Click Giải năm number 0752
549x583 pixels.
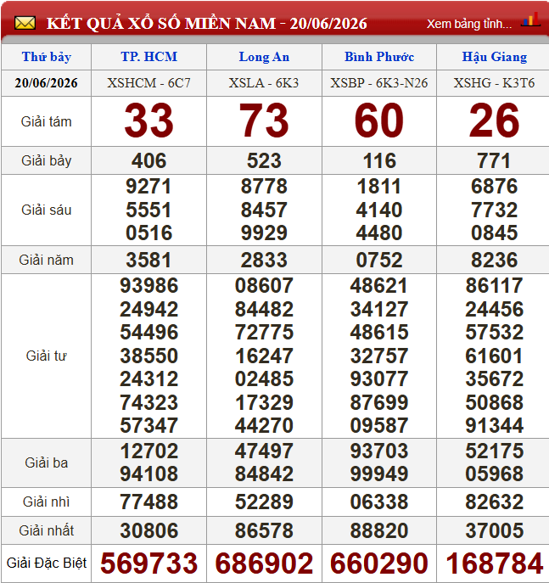click(x=379, y=260)
